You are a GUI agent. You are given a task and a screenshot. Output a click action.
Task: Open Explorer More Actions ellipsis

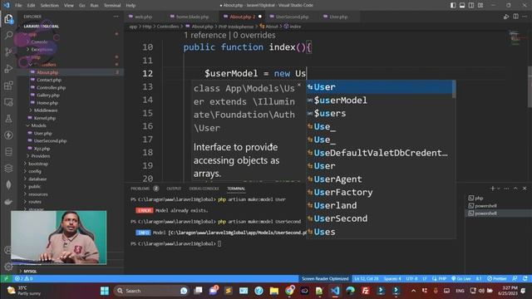point(116,17)
